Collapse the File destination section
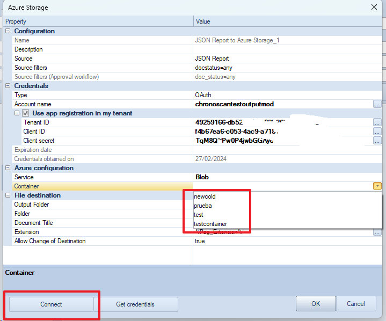This screenshot has width=386, height=321. tap(8, 195)
